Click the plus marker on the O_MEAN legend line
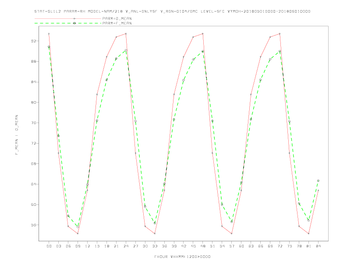347x268 pixels. (74, 18)
